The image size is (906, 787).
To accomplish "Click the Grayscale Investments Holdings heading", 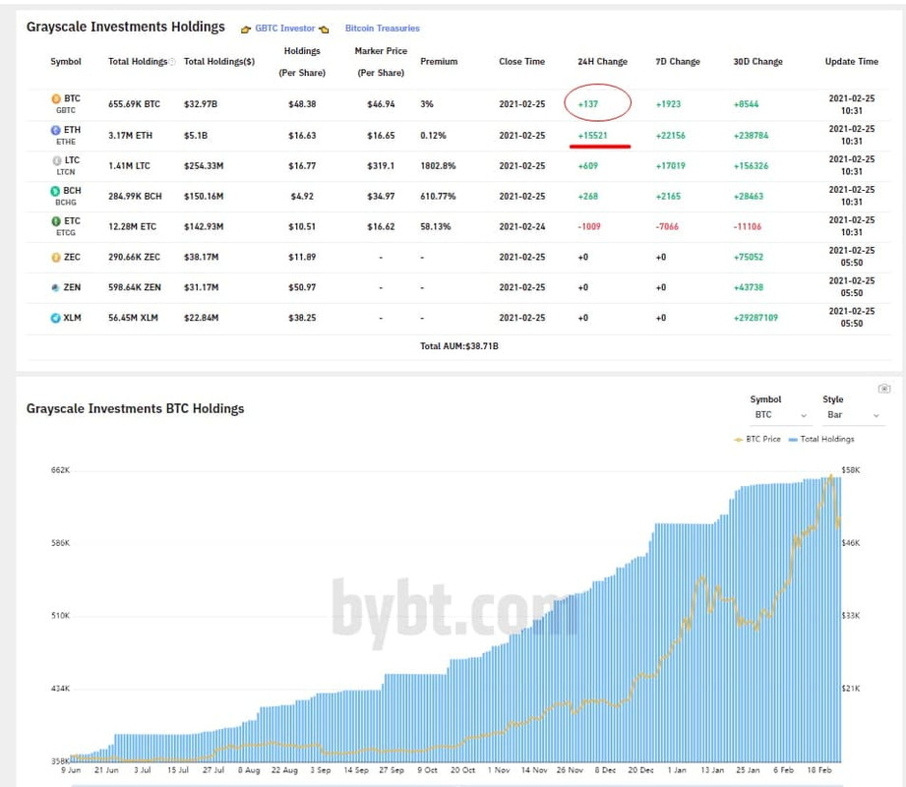I will 125,28.
